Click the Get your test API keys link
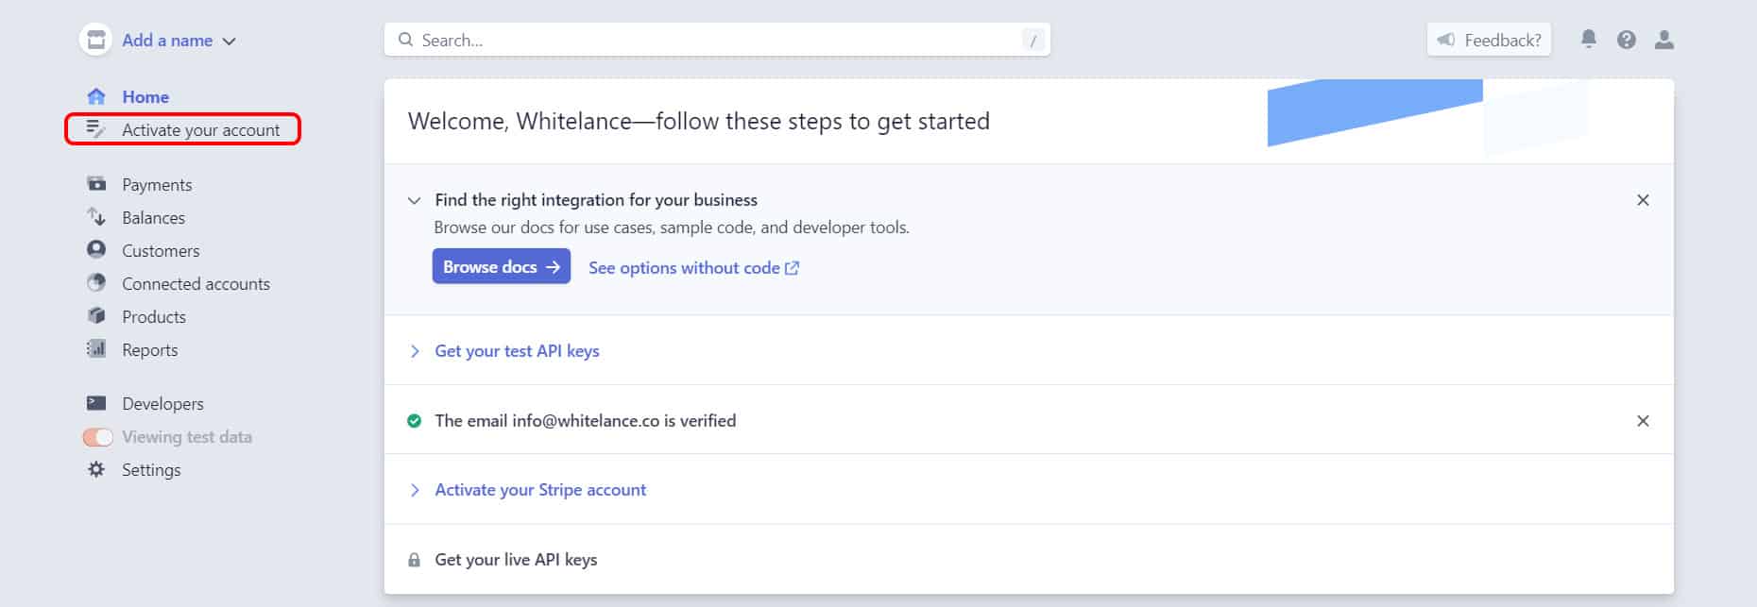1757x607 pixels. [517, 351]
